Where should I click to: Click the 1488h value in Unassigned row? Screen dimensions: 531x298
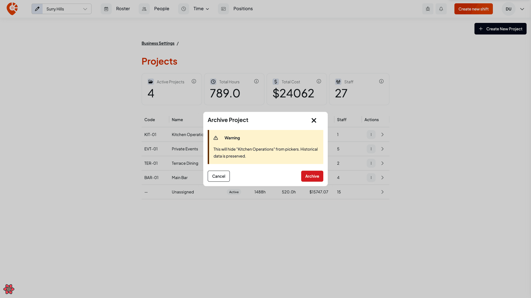point(260,192)
